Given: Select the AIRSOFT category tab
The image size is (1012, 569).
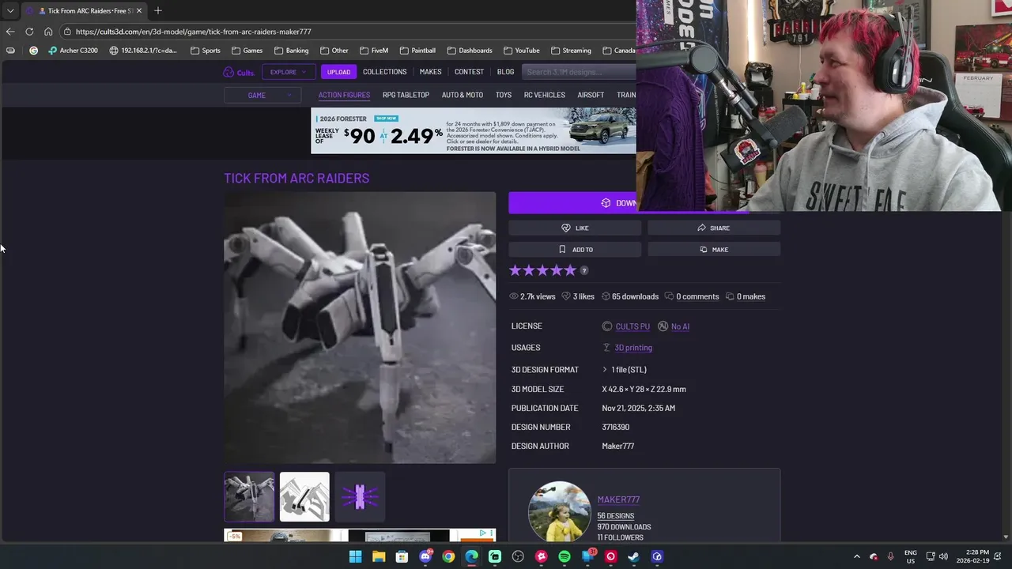Looking at the screenshot, I should (591, 95).
